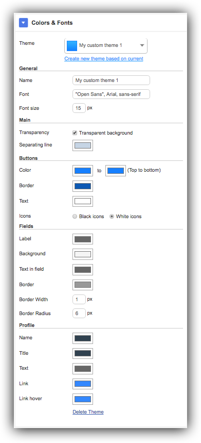Change the Profile Text color swatch

[x=83, y=369]
